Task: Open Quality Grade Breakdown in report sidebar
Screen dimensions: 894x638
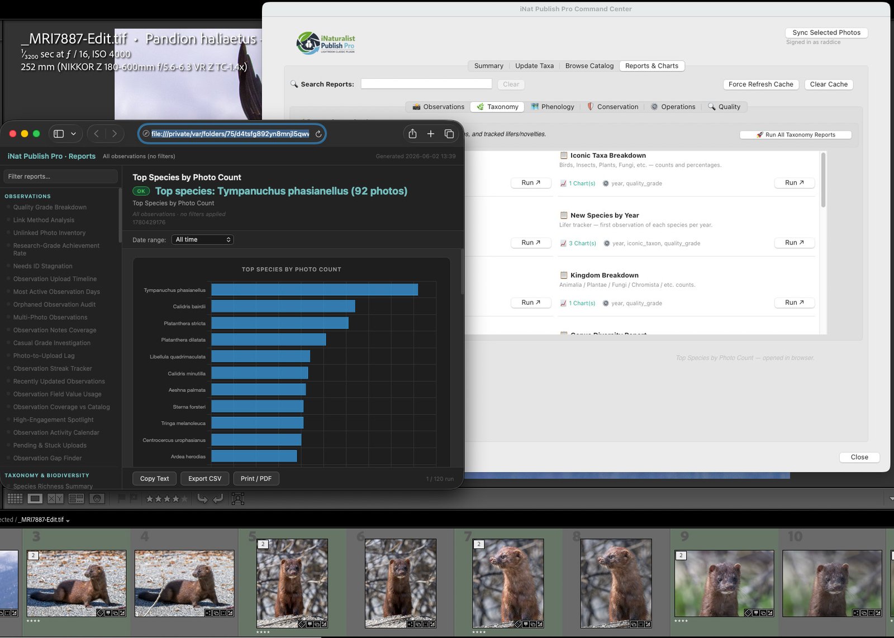Action: pos(50,207)
